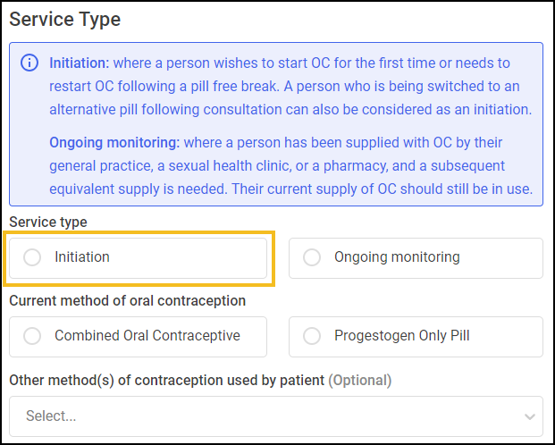Open the other contraception methods Select dropdown
555x445 pixels.
(276, 416)
